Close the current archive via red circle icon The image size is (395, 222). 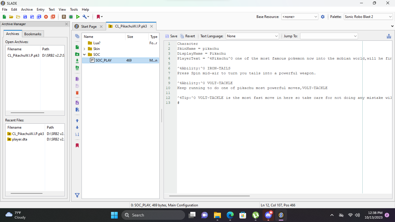pyautogui.click(x=46, y=17)
